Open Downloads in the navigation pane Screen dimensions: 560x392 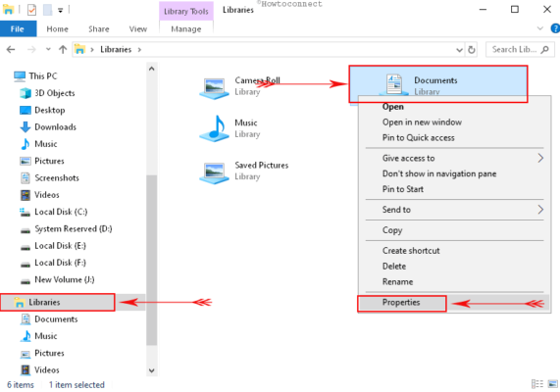[x=48, y=126]
